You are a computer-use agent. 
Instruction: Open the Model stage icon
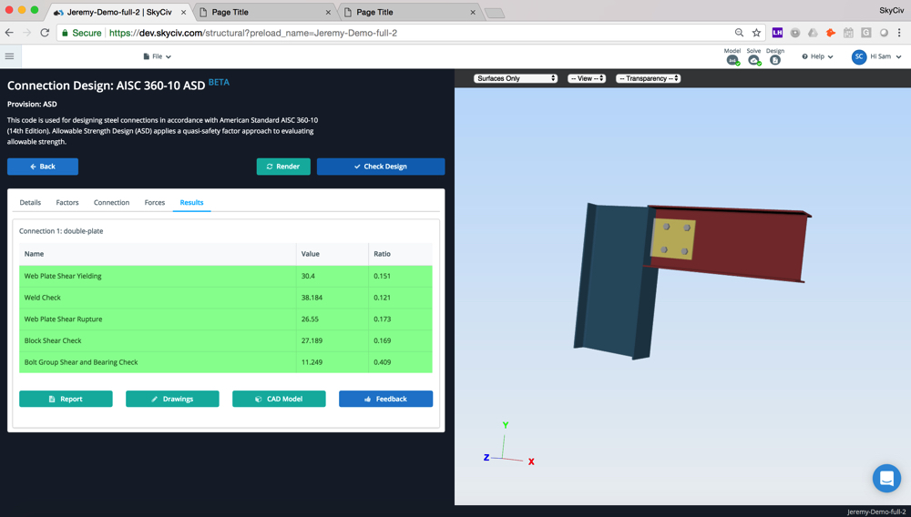click(732, 56)
